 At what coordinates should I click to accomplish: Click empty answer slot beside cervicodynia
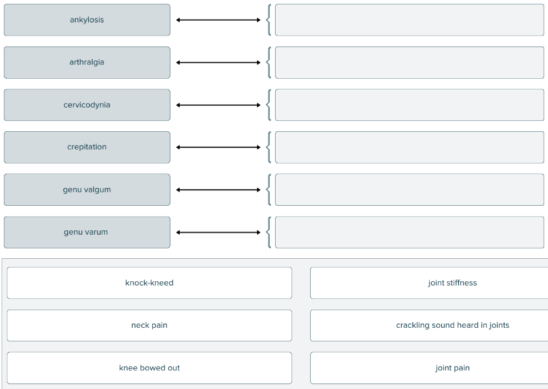pyautogui.click(x=409, y=105)
